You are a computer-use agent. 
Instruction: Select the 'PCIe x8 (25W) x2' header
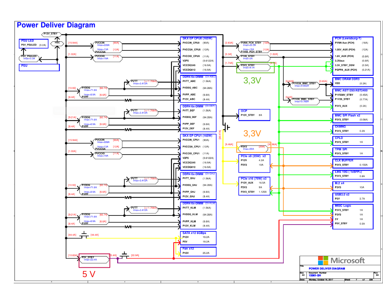pyautogui.click(x=253, y=156)
